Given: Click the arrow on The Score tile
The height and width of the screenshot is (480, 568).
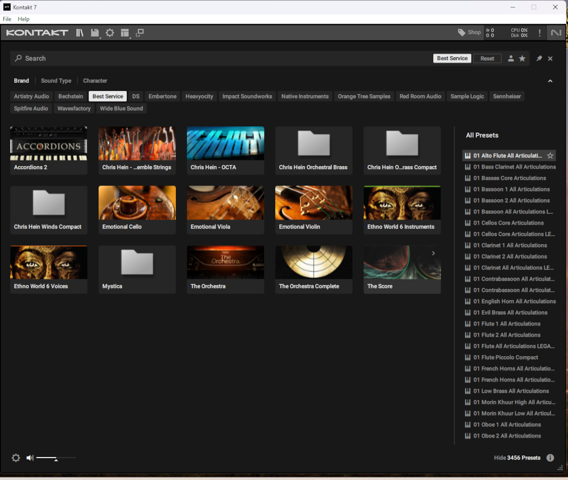Looking at the screenshot, I should point(433,253).
